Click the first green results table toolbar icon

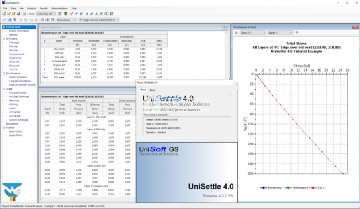pyautogui.click(x=101, y=14)
